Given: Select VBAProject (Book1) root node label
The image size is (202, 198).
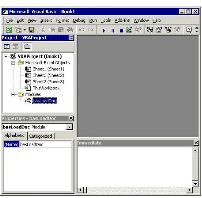Looking at the screenshot, I should (x=40, y=56).
